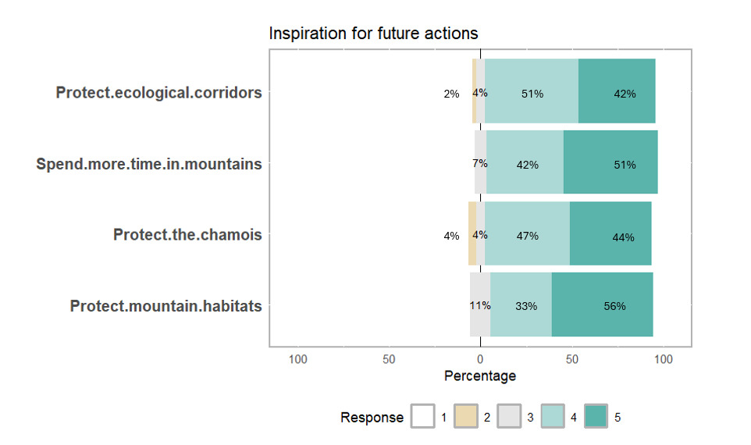Click the Protect.the.chamois axis label
751x445 pixels.
(x=187, y=235)
